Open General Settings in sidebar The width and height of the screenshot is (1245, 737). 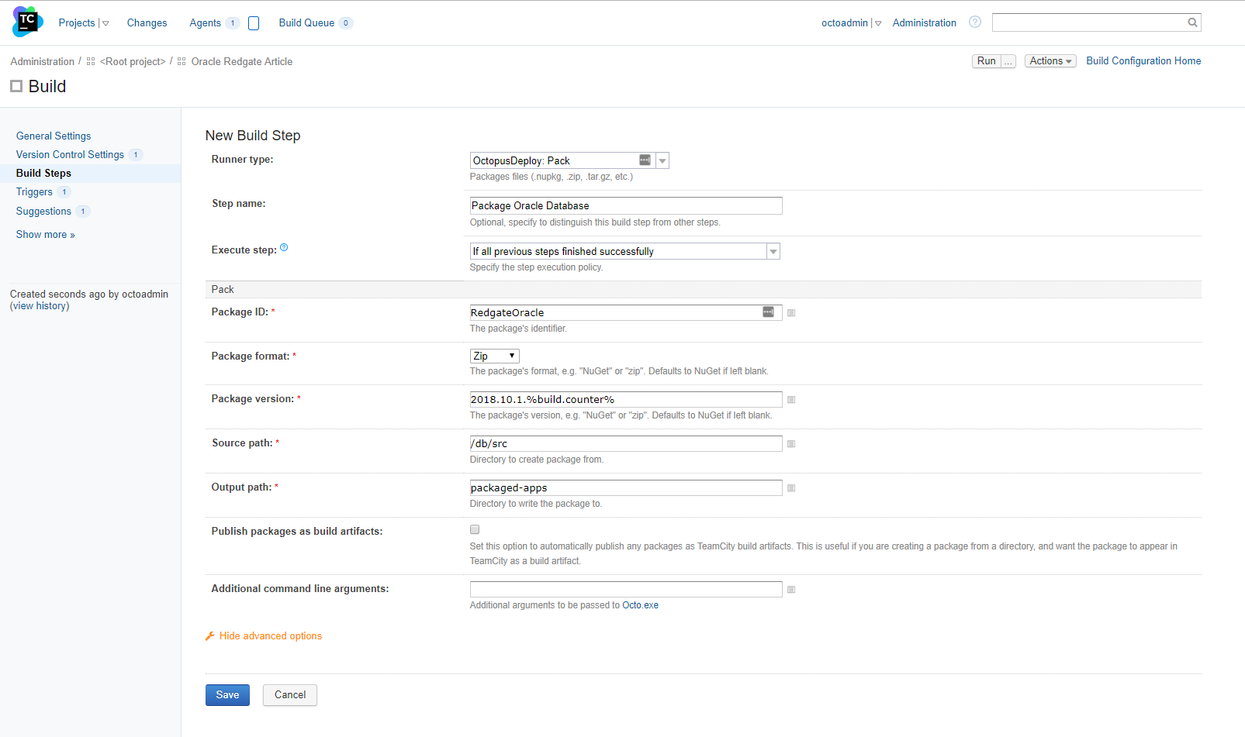[x=54, y=136]
